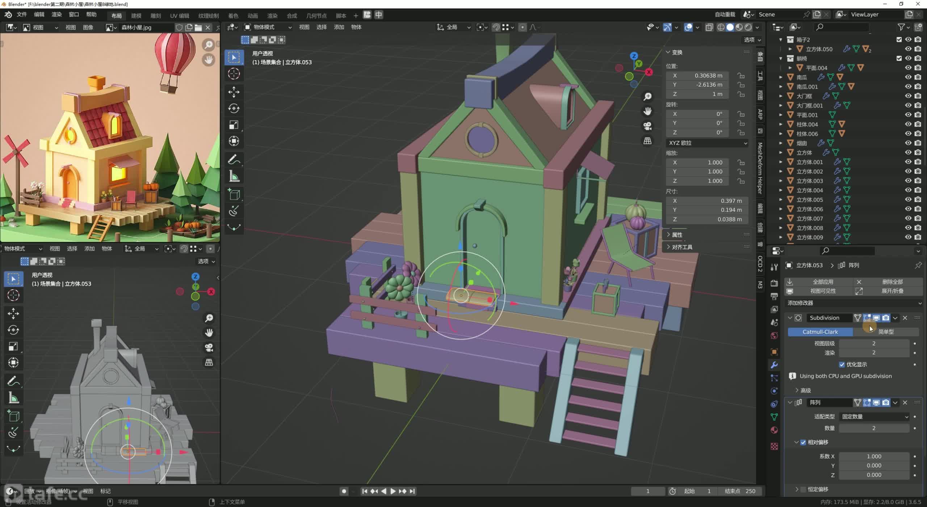
Task: Switch to the 几何节点 workspace tab
Action: (x=316, y=16)
